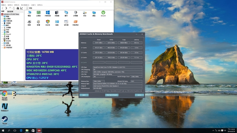Open Microsoft Edge from the taskbar
This screenshot has width=237, height=133.
click(x=21, y=130)
